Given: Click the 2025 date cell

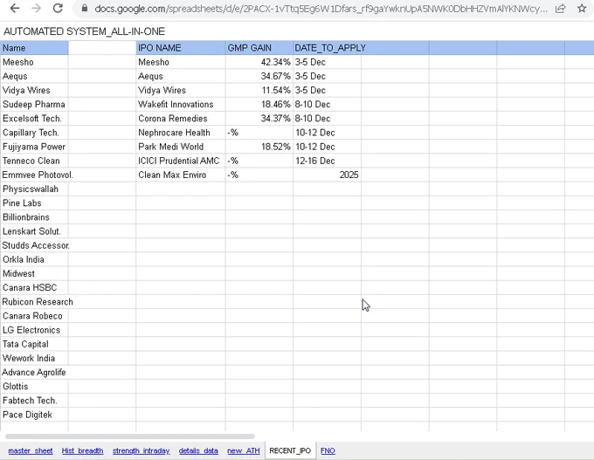Looking at the screenshot, I should (328, 175).
